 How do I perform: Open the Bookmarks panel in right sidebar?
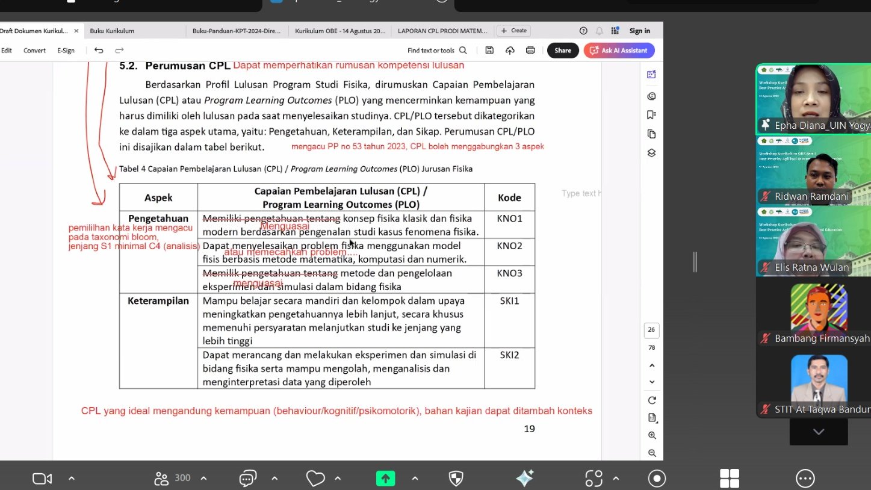[x=651, y=115]
